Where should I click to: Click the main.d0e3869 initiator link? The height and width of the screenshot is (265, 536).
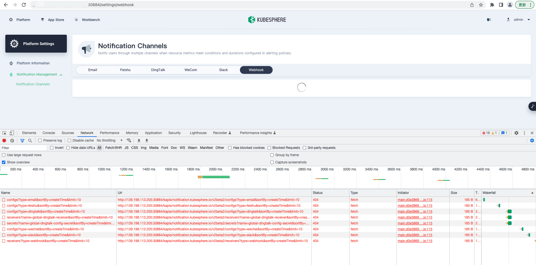(415, 200)
